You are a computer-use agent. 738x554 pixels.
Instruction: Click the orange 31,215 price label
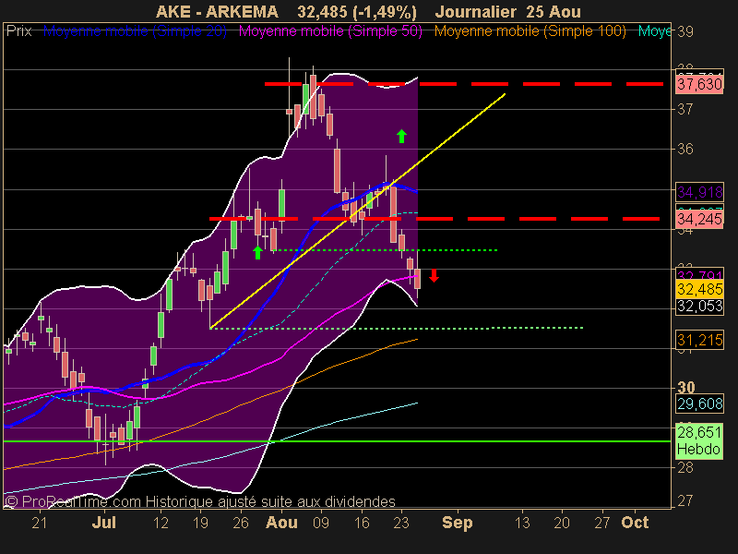click(x=699, y=340)
